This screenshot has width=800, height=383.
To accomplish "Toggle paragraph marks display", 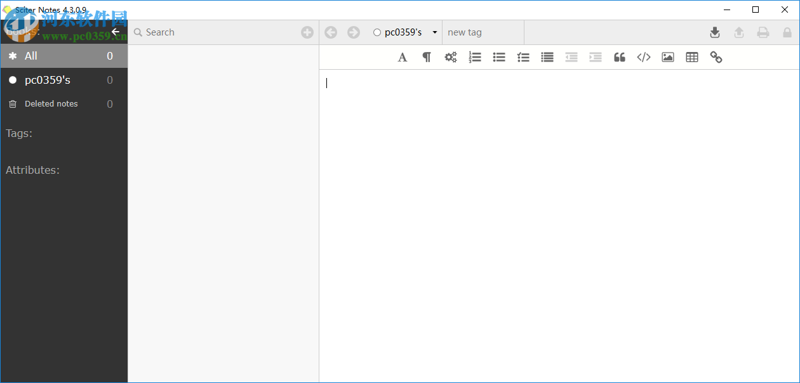I will [x=426, y=57].
